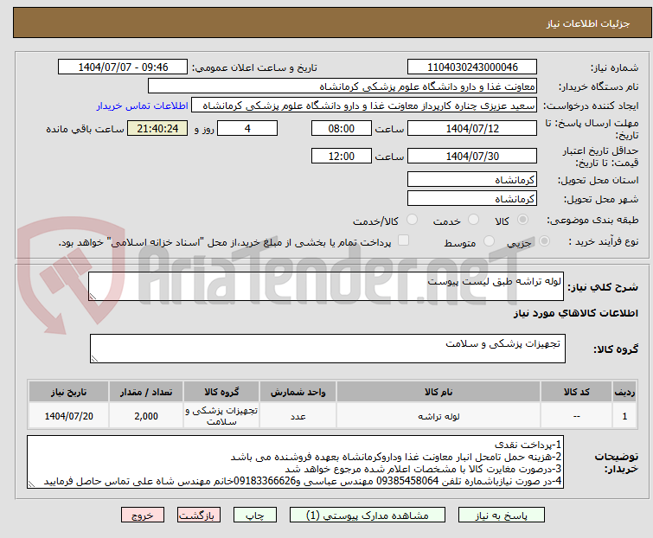Click the delivery city field کرمانشاه
The image size is (653, 538).
click(x=472, y=199)
